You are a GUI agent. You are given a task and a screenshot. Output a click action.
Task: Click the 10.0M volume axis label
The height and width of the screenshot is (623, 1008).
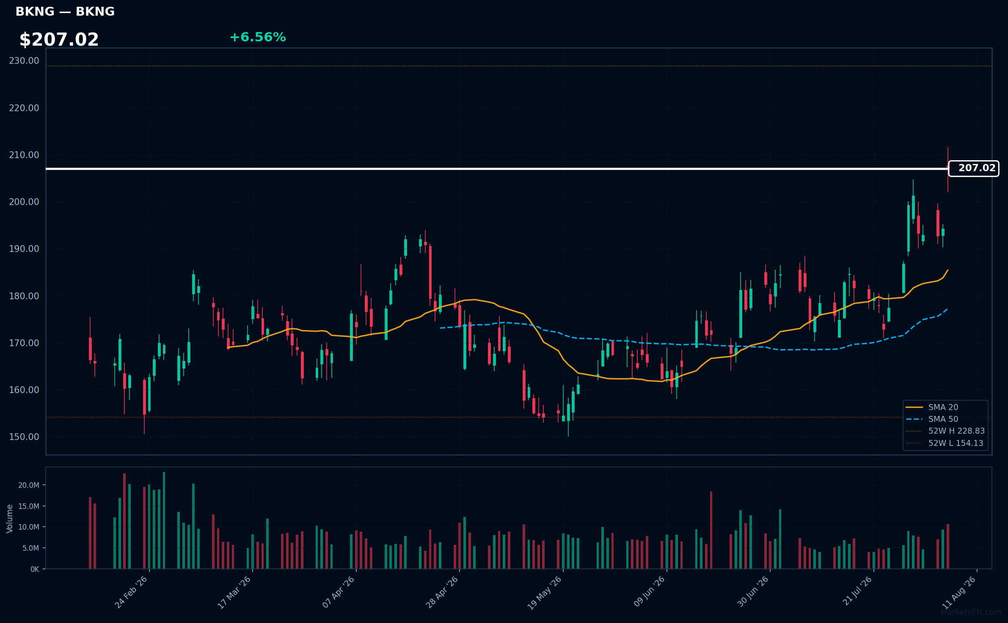pyautogui.click(x=29, y=527)
